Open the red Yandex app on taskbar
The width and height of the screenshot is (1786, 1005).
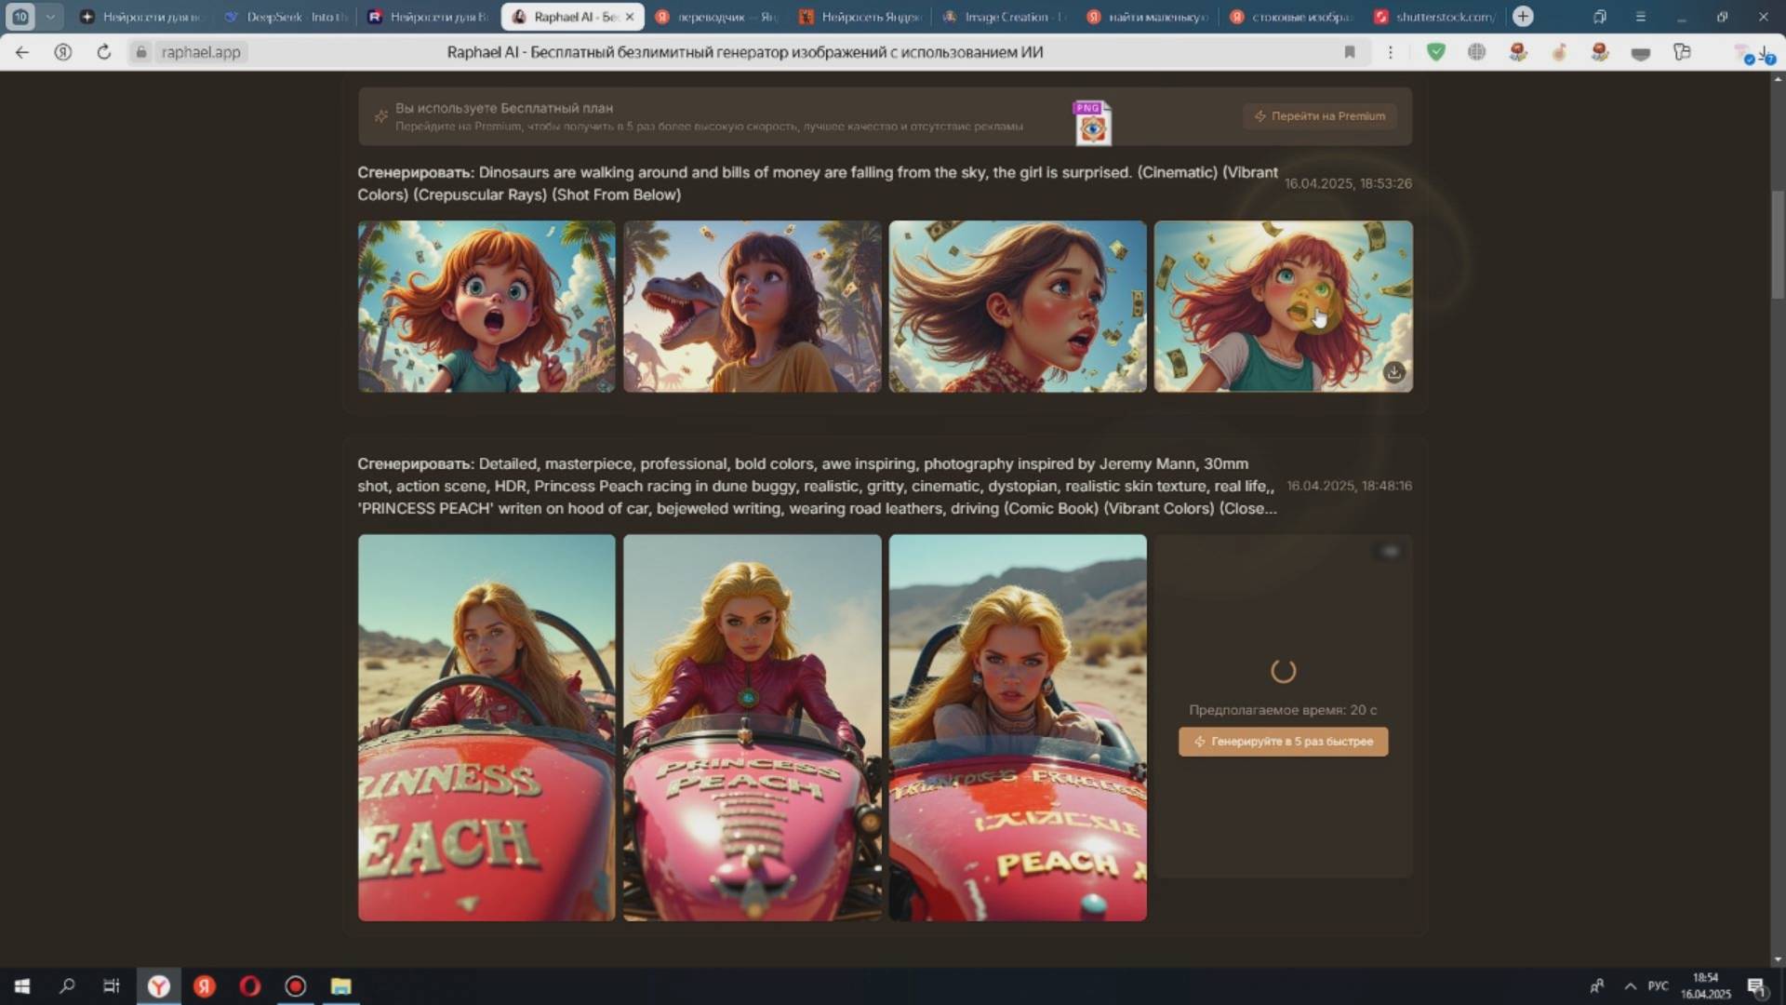pyautogui.click(x=205, y=986)
